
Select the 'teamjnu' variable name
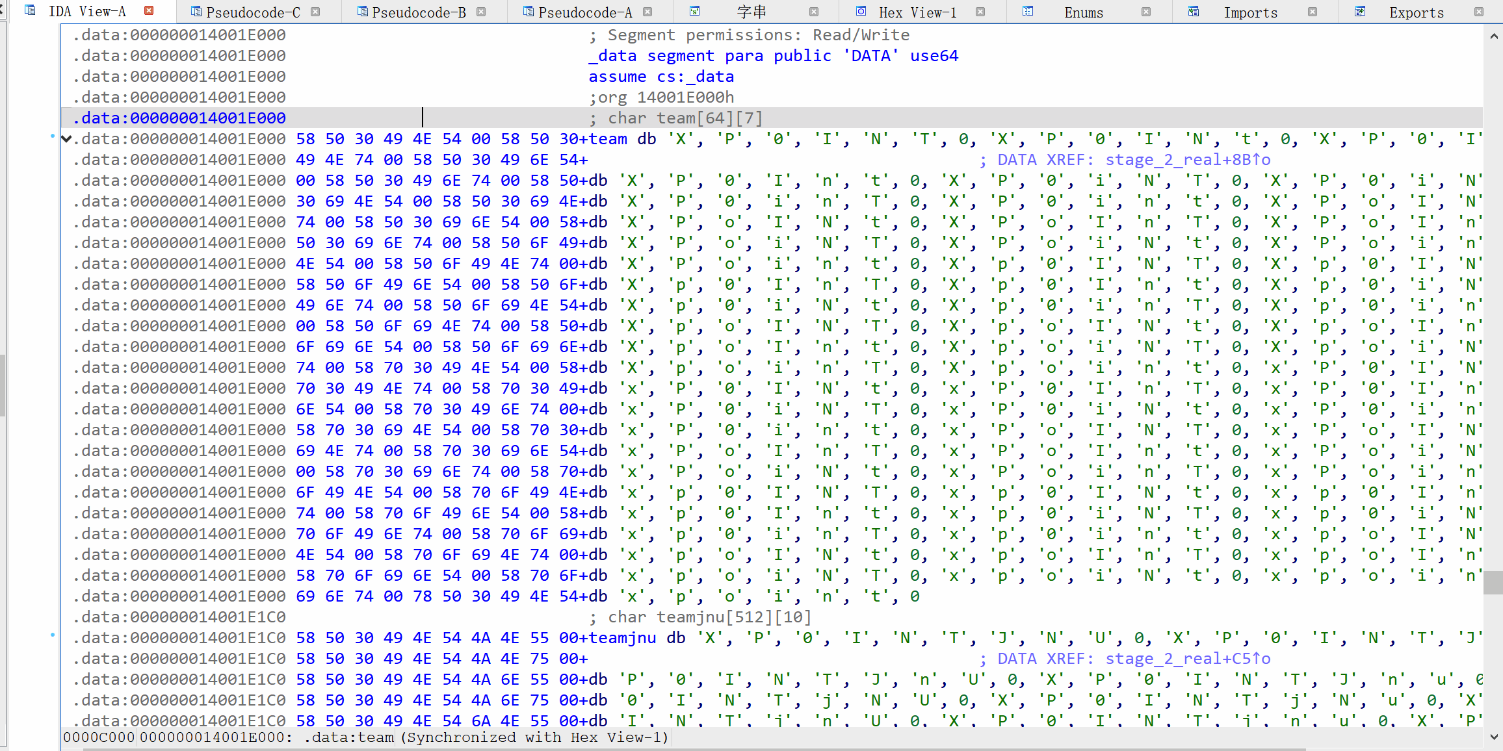pos(622,638)
